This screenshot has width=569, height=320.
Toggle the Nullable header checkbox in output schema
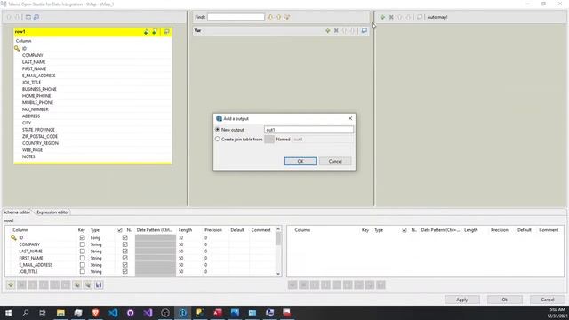(x=405, y=230)
